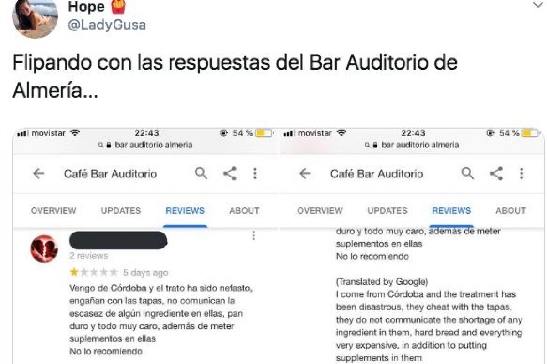Click the Hope display name
This screenshot has width=547, height=364.
click(x=87, y=7)
